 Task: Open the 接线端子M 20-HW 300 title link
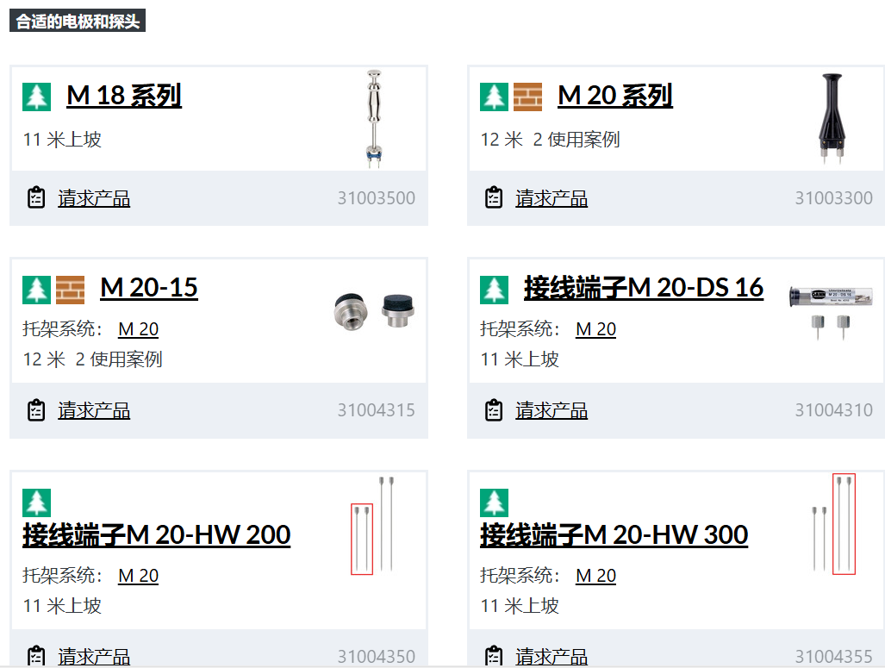tap(614, 535)
